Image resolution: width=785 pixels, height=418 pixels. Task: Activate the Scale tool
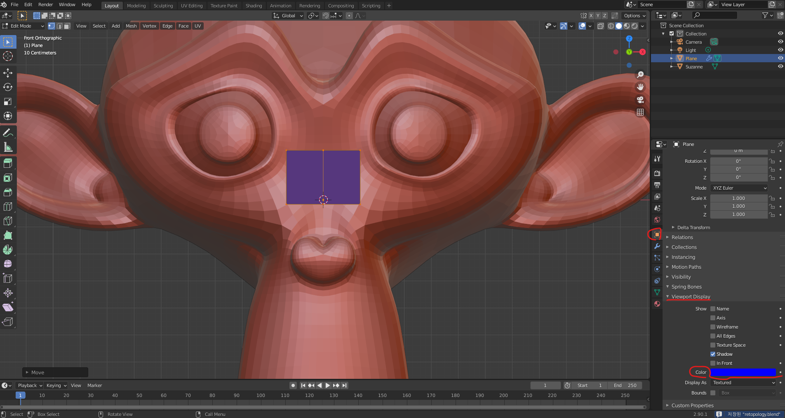[8, 101]
